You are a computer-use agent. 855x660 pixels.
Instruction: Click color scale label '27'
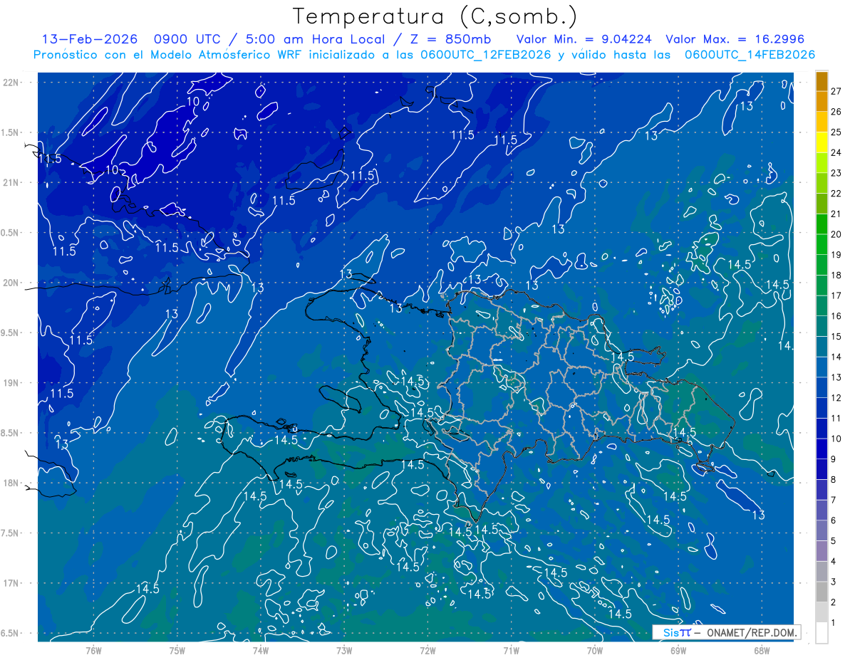836,91
